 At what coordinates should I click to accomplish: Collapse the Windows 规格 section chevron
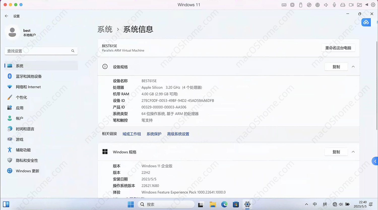point(353,152)
